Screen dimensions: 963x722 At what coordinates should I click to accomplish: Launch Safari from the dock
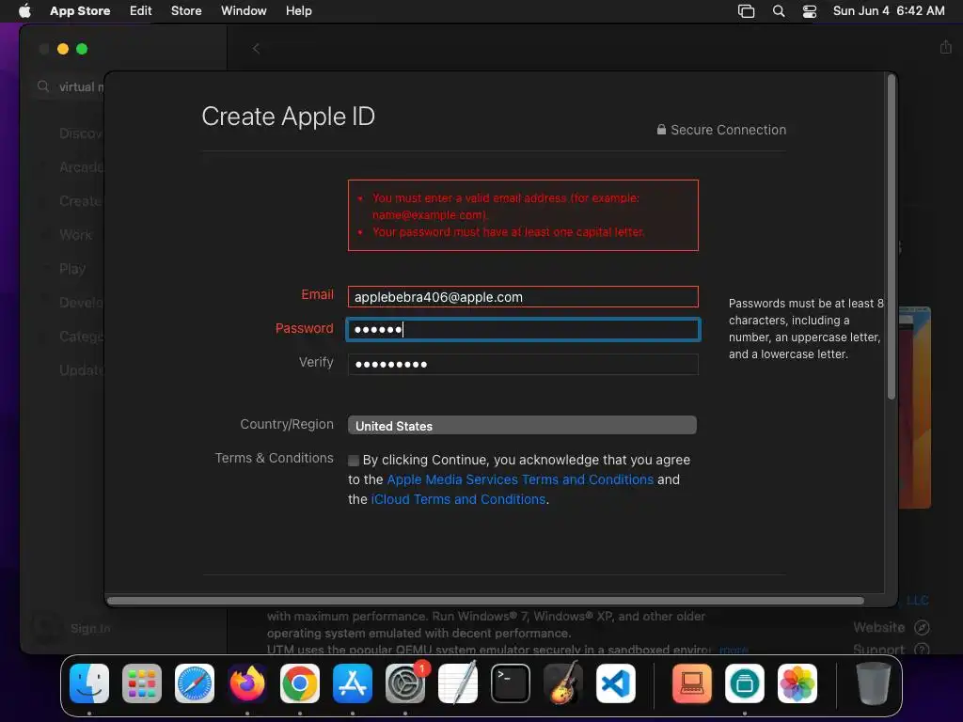coord(195,683)
